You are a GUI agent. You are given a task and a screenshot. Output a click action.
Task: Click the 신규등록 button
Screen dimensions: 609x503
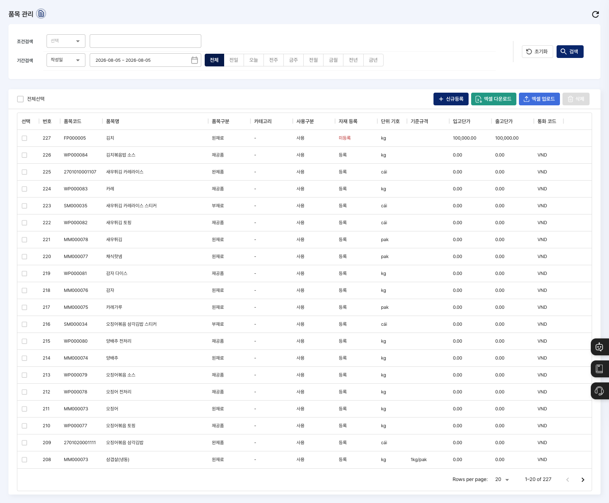pos(451,99)
